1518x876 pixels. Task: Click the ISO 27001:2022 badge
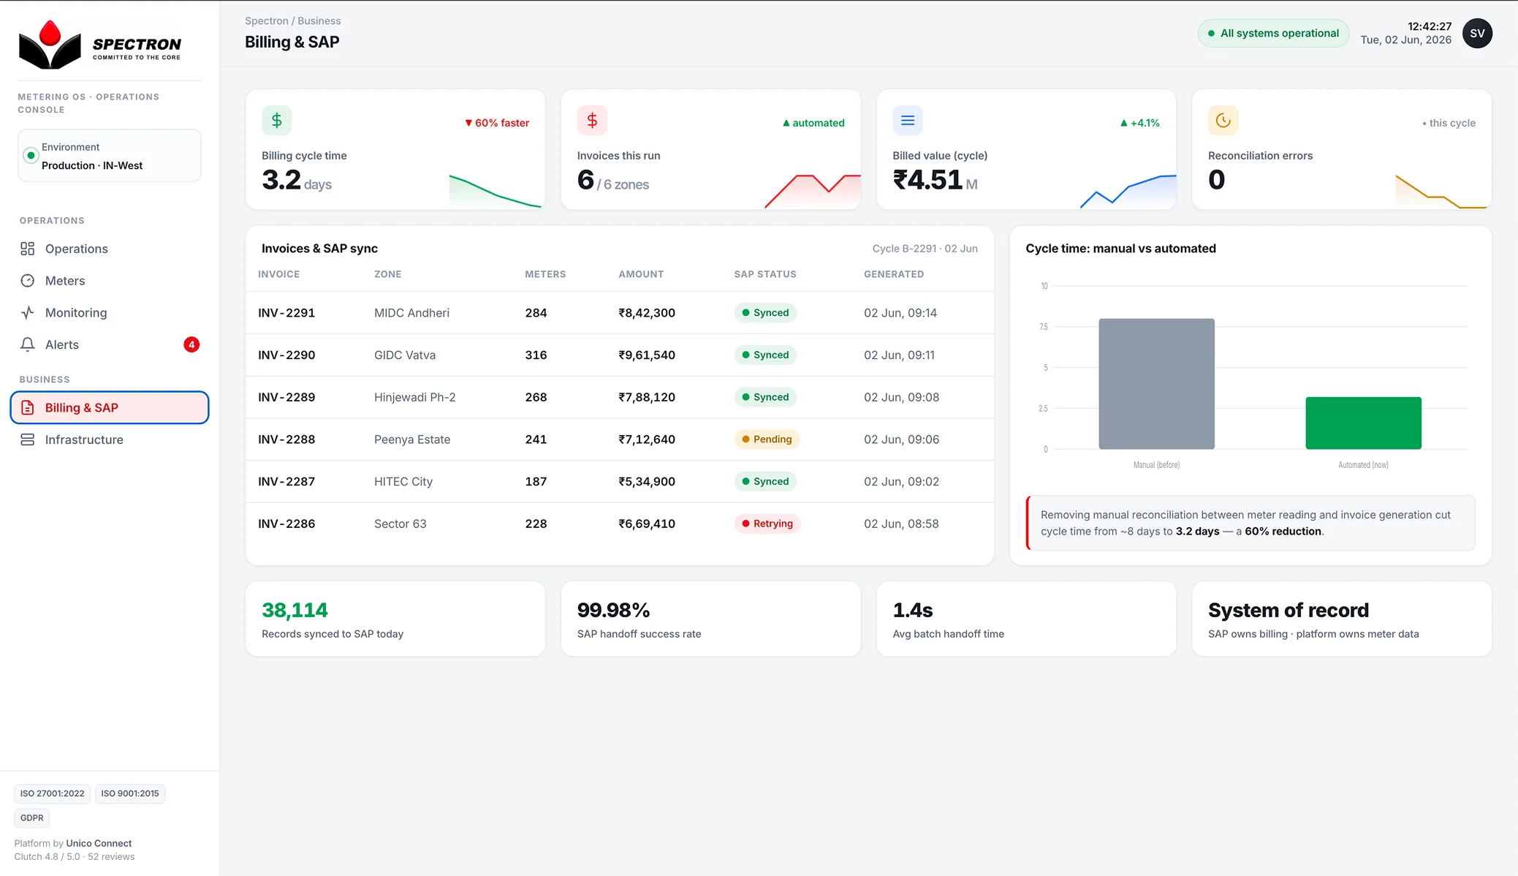pyautogui.click(x=53, y=793)
